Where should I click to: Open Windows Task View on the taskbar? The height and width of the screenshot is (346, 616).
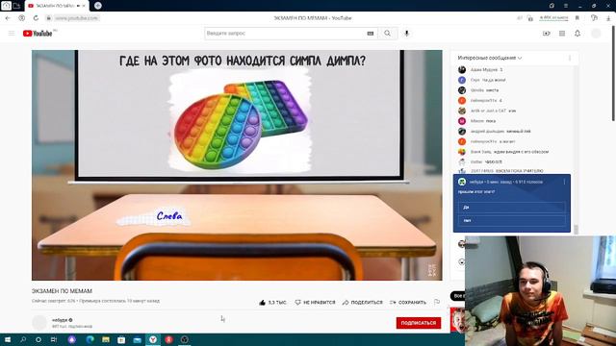point(54,339)
